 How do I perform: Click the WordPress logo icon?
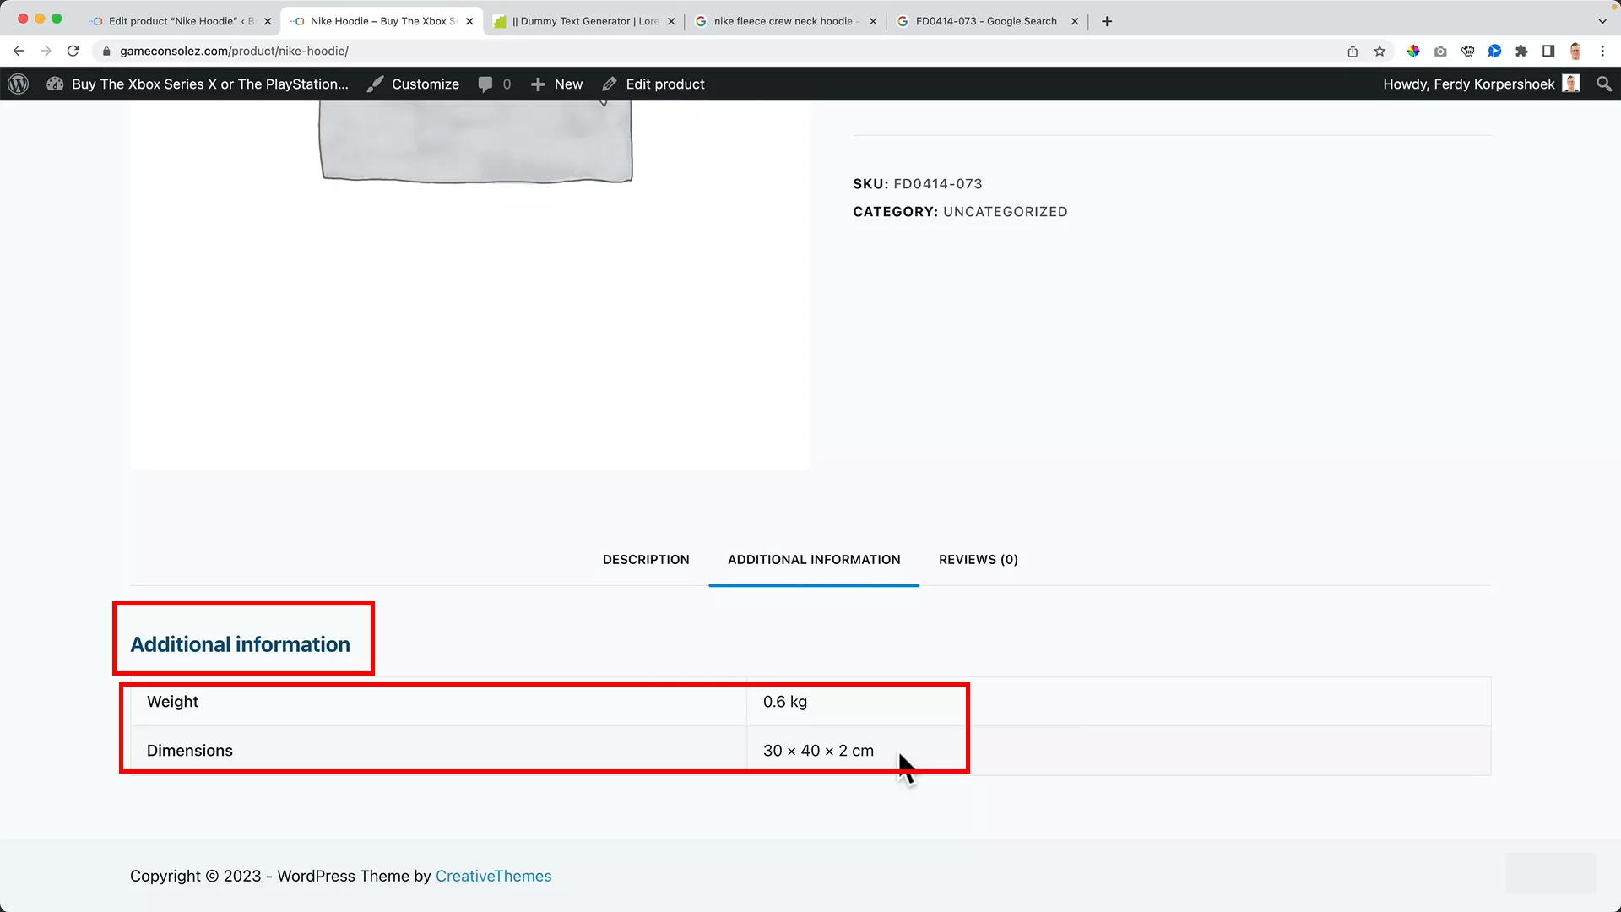[18, 84]
